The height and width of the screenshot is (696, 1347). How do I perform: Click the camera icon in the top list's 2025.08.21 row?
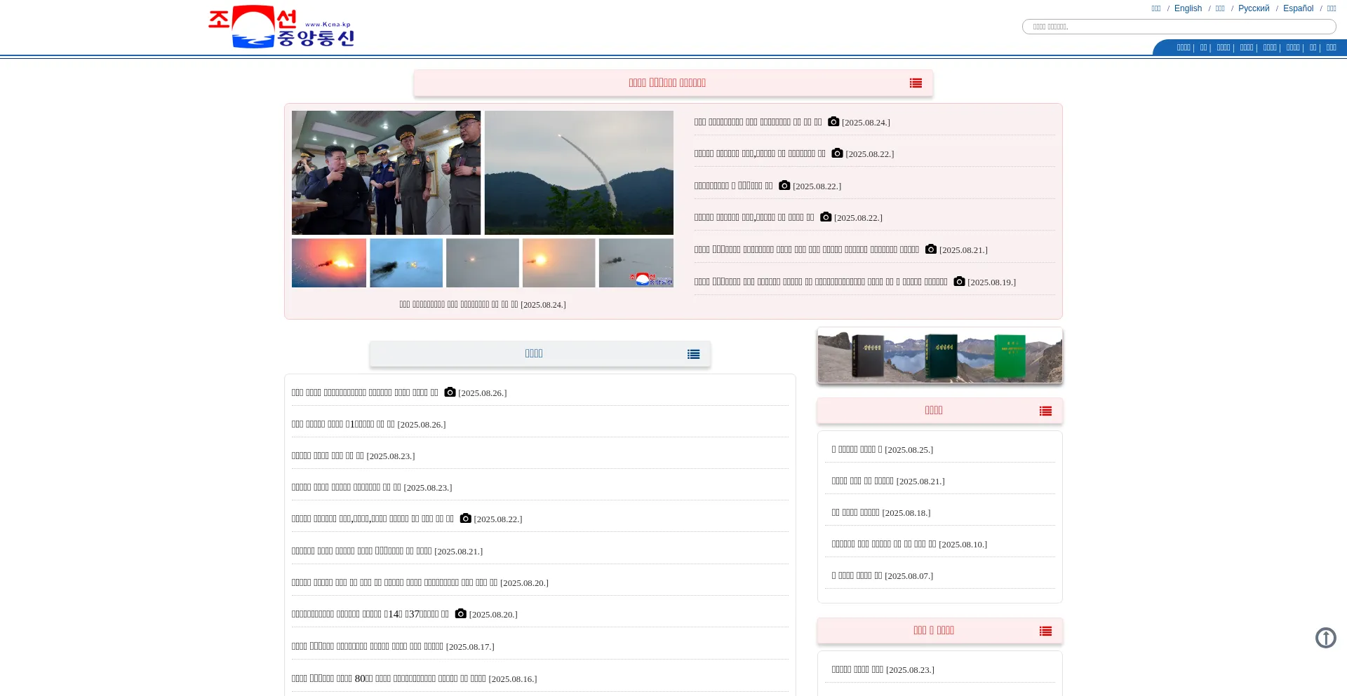[x=931, y=249]
